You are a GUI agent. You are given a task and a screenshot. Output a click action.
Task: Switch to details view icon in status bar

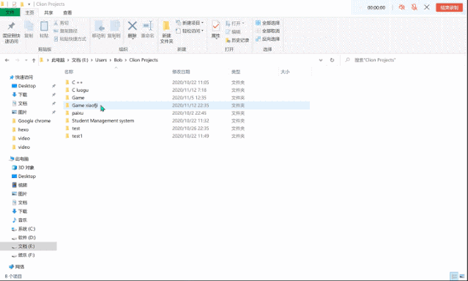coord(454,276)
